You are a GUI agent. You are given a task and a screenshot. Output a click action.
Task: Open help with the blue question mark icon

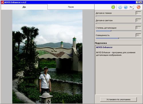click(126, 7)
